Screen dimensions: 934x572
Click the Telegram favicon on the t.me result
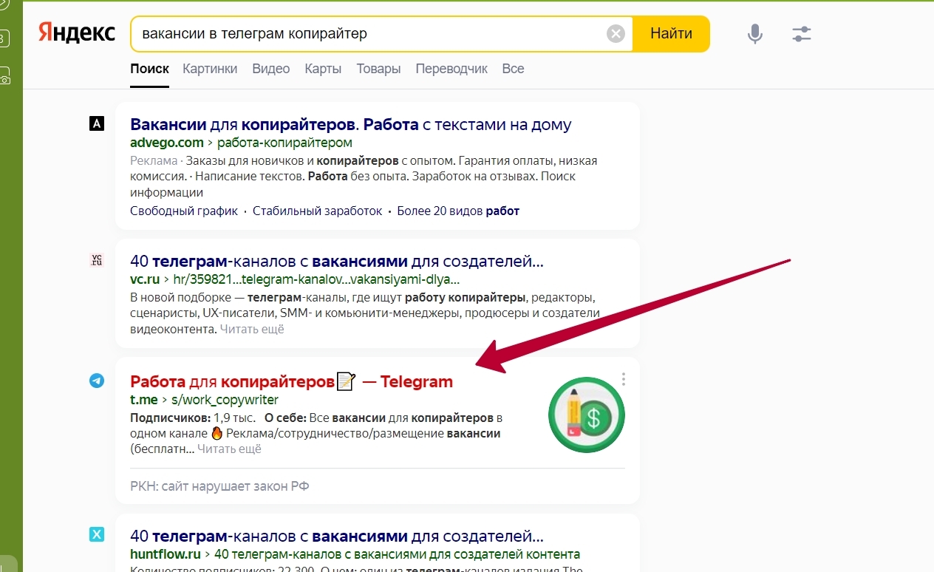96,380
